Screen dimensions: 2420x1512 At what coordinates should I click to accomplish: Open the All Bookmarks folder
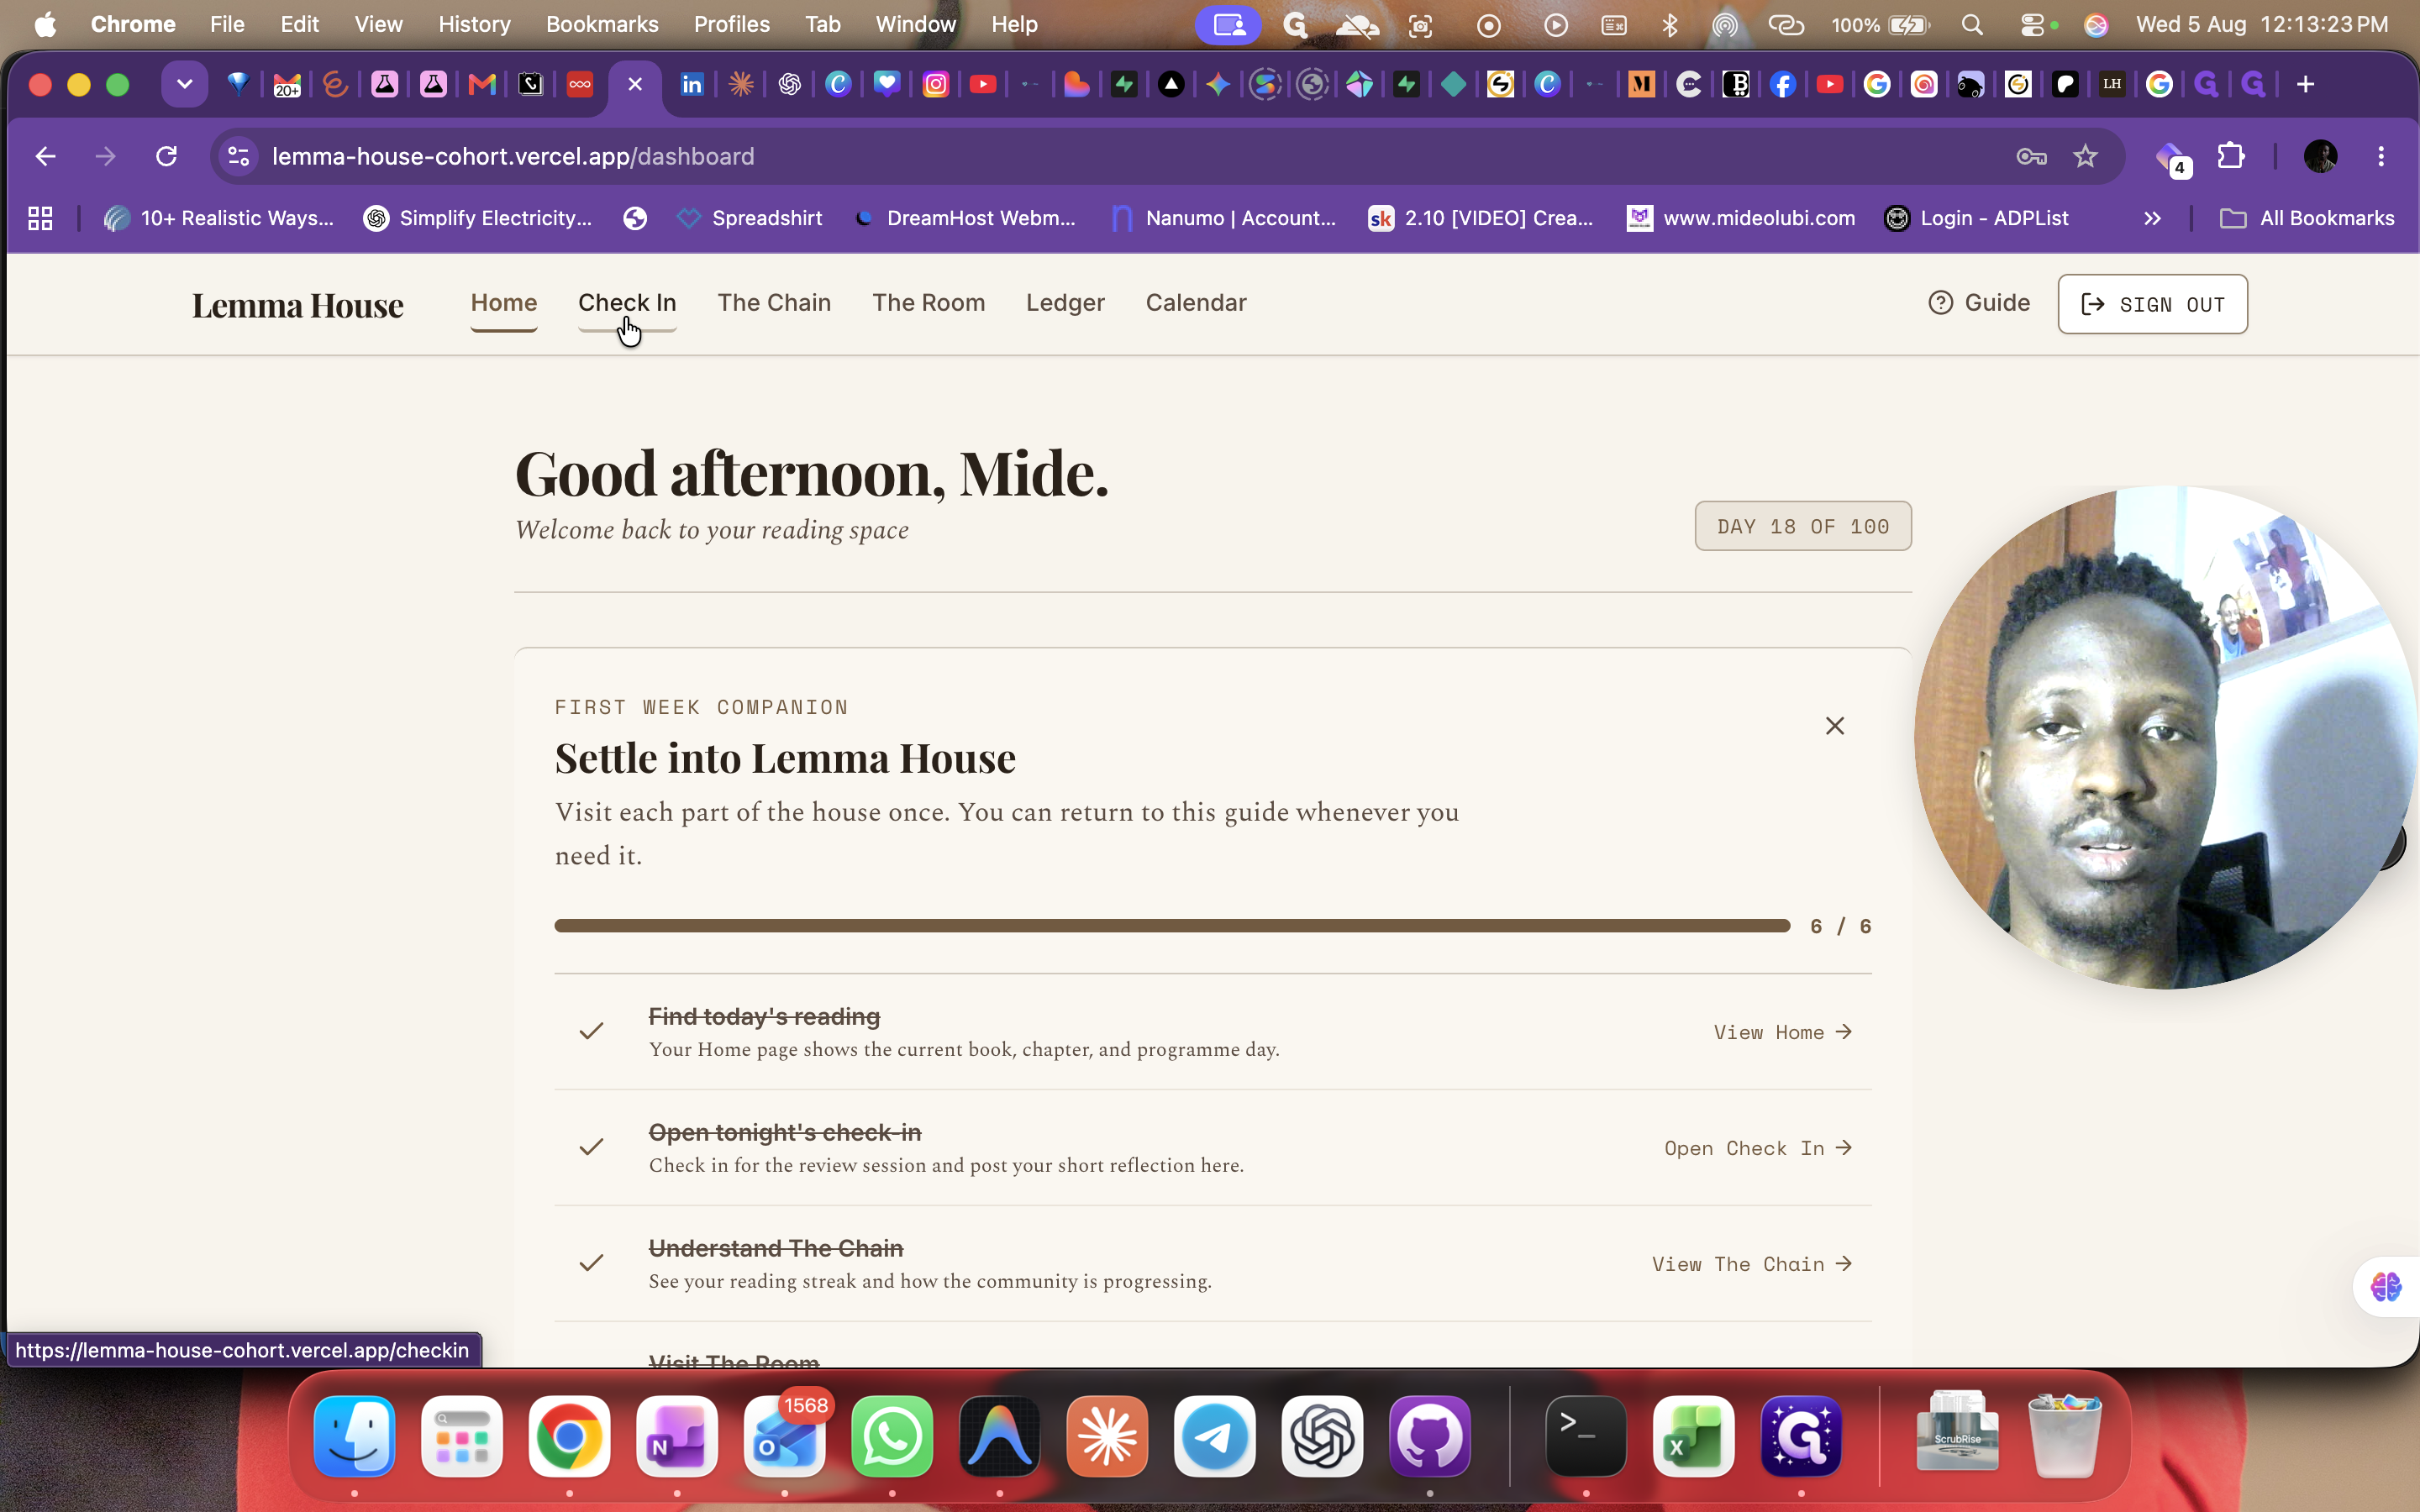point(2306,218)
